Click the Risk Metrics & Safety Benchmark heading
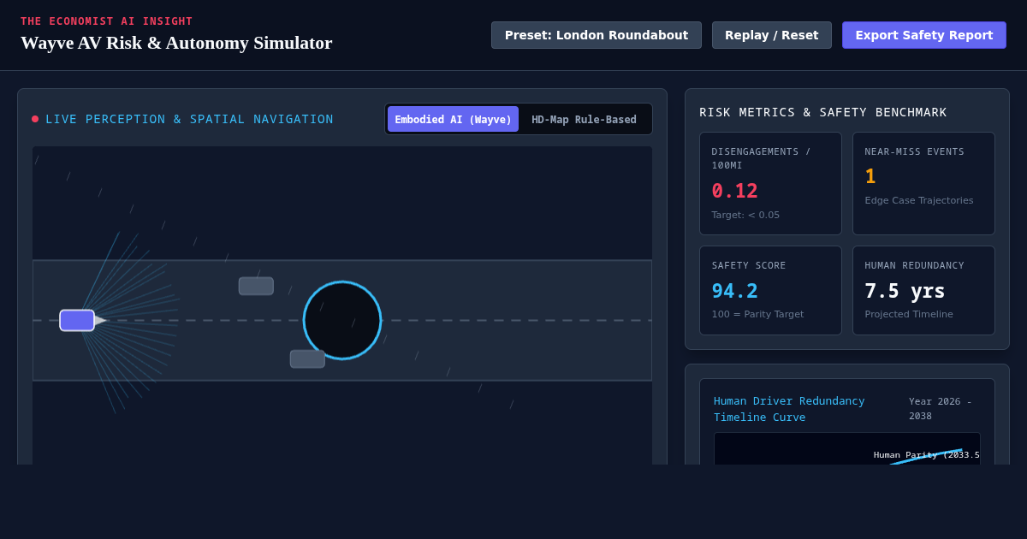Screen dimensions: 1027x539 (823, 112)
